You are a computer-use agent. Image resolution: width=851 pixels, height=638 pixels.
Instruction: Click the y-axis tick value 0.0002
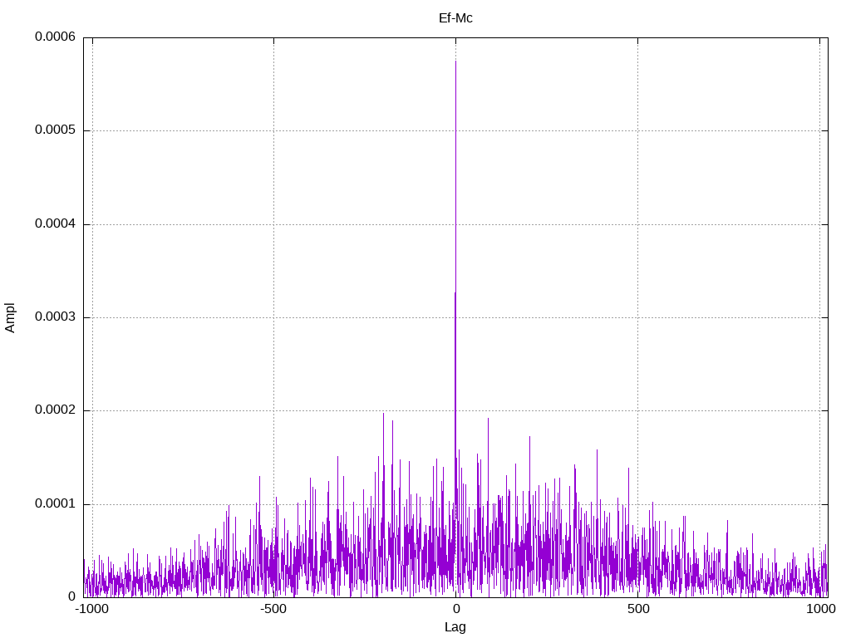(x=56, y=410)
